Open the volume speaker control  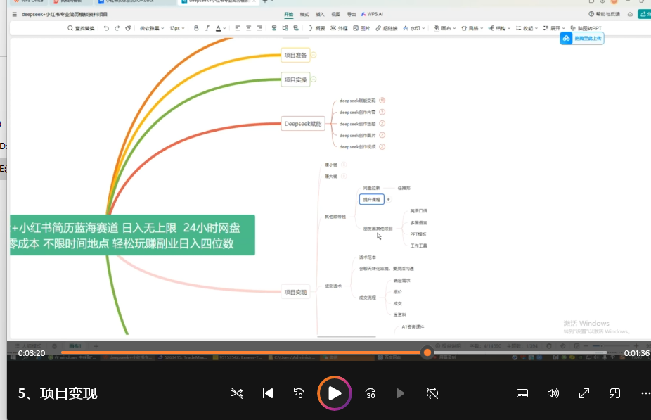tap(553, 393)
